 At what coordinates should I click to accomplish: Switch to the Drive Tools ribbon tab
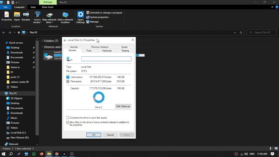(48, 7)
